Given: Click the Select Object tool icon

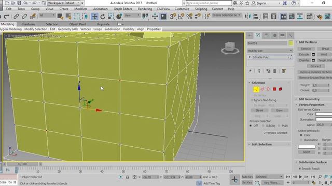Looking at the screenshot, I should pos(60,16).
